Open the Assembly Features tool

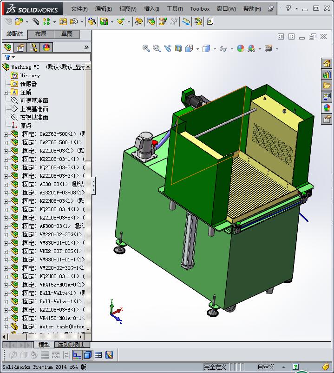[x=104, y=22]
